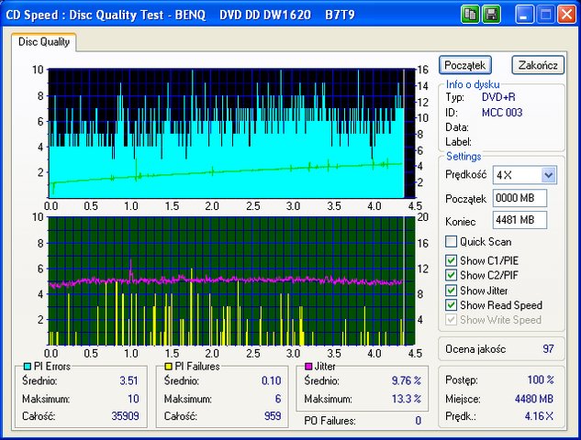Click the PI Failures maximum 6
Image resolution: width=581 pixels, height=440 pixels.
coord(278,399)
